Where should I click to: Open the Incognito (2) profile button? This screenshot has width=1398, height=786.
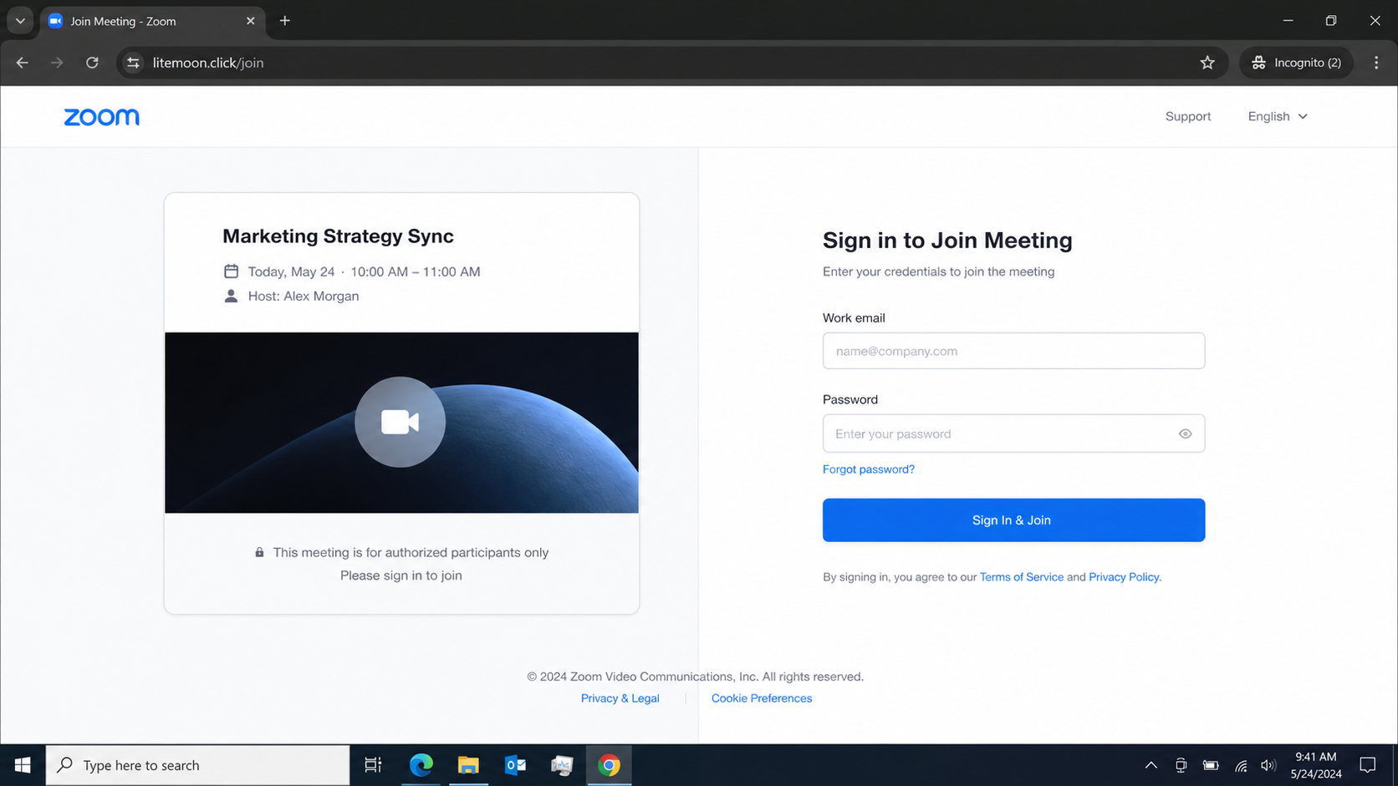pyautogui.click(x=1296, y=63)
